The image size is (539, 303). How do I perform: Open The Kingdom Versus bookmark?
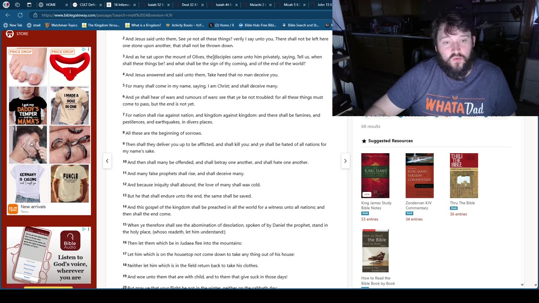[101, 25]
